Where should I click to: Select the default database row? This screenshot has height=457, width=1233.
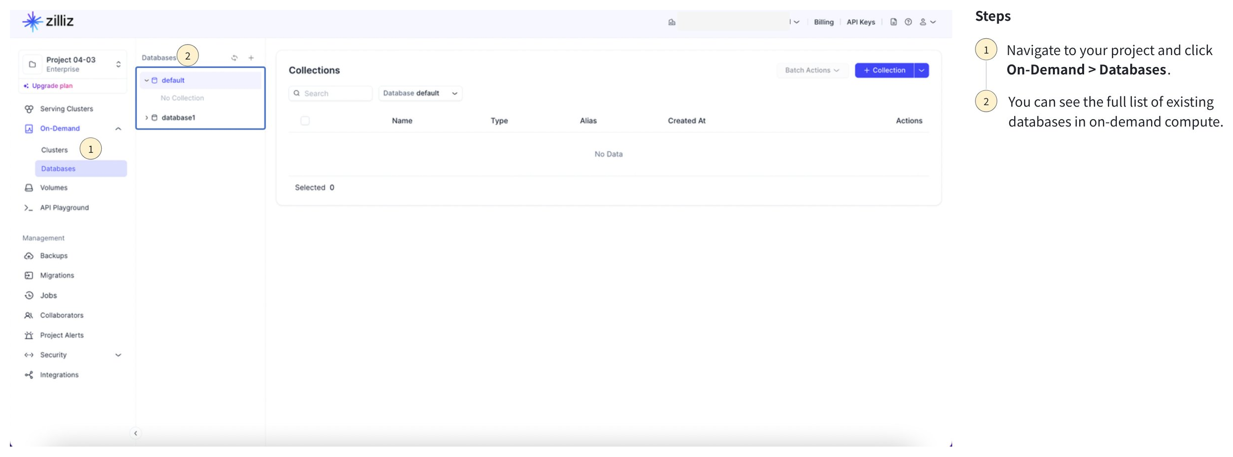coord(200,80)
